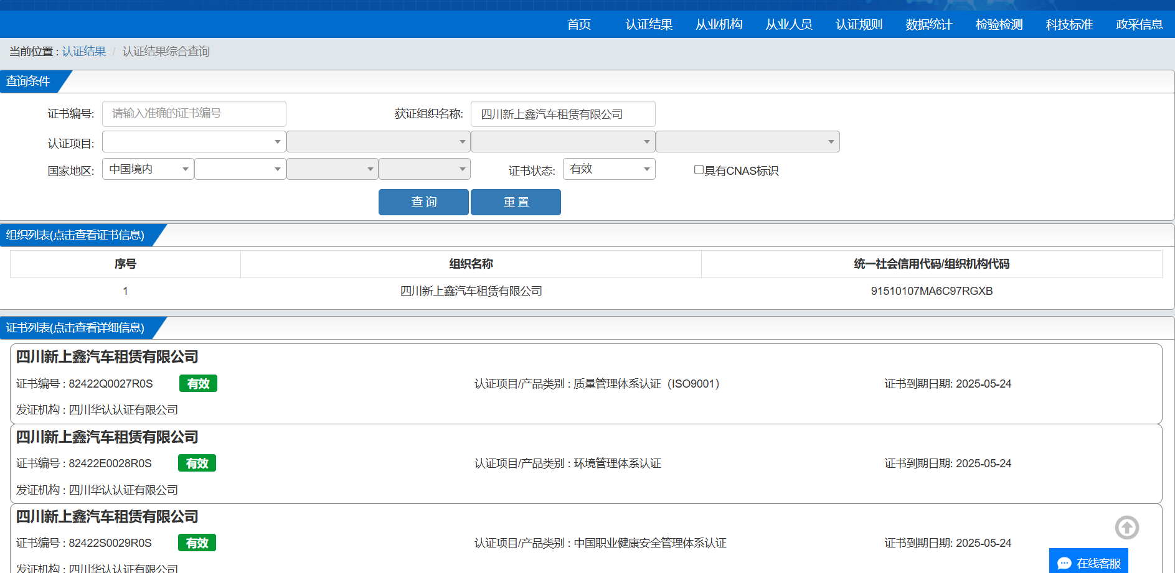The width and height of the screenshot is (1175, 573).
Task: Click the 组织名称 column header
Action: click(x=471, y=264)
